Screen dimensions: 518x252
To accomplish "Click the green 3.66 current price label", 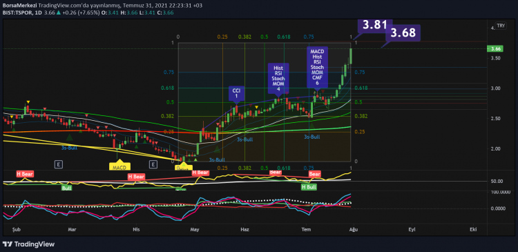I will coord(495,49).
